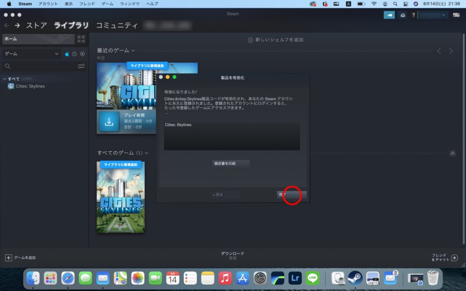This screenshot has width=466, height=291.
Task: Open フレンド & チャット plus icon
Action: [454, 258]
